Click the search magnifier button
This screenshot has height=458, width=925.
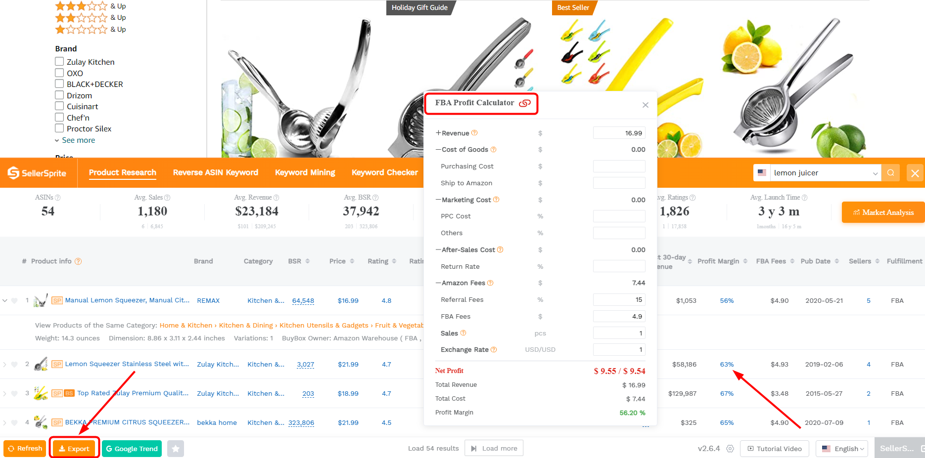point(890,173)
